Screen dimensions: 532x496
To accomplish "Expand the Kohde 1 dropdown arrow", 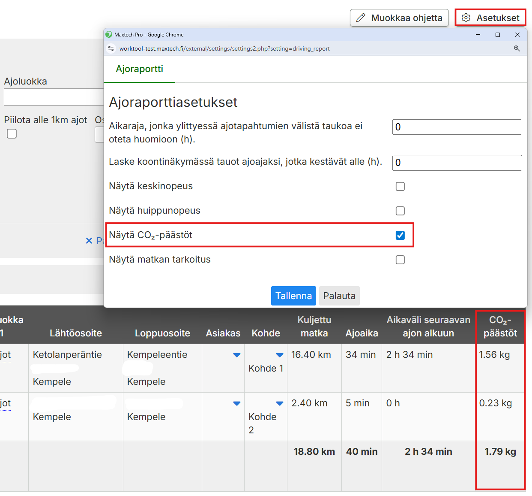I will coord(280,355).
